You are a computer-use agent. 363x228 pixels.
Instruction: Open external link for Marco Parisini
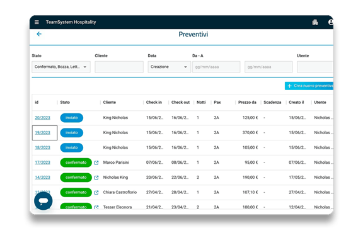[96, 162]
